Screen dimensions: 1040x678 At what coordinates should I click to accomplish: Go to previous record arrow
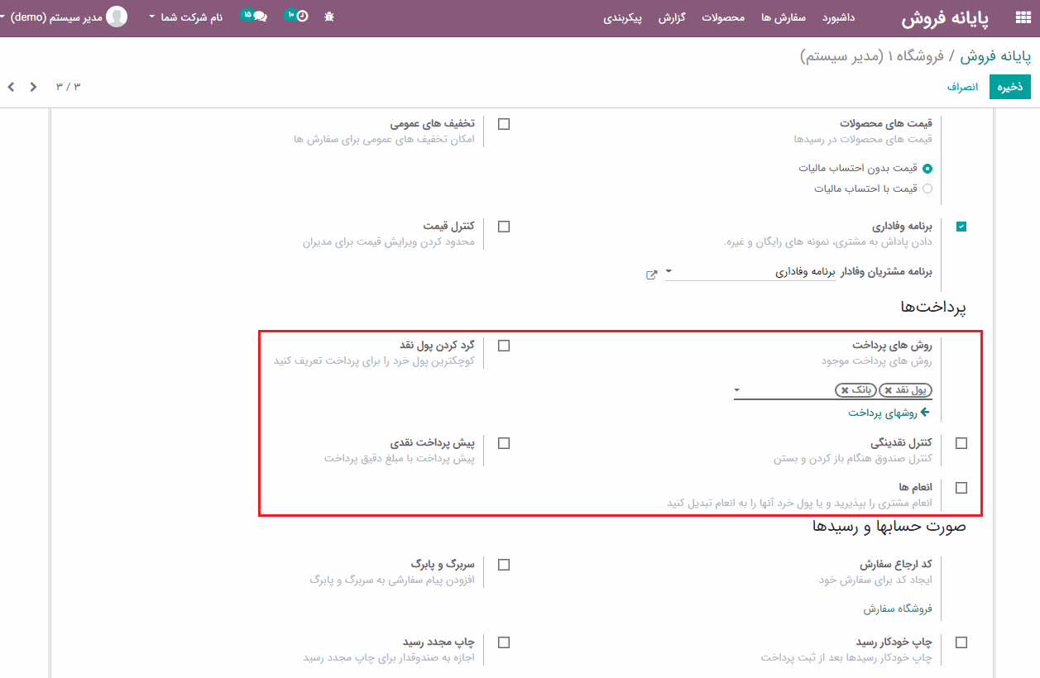click(x=33, y=87)
